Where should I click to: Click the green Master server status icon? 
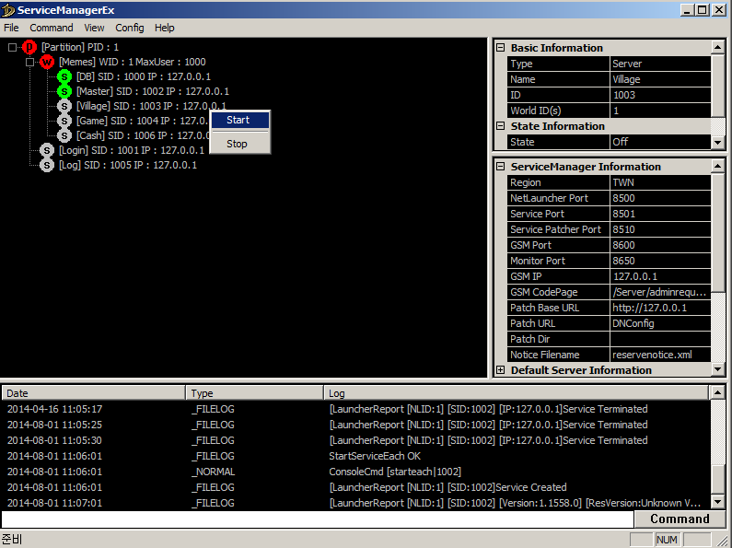(x=64, y=91)
